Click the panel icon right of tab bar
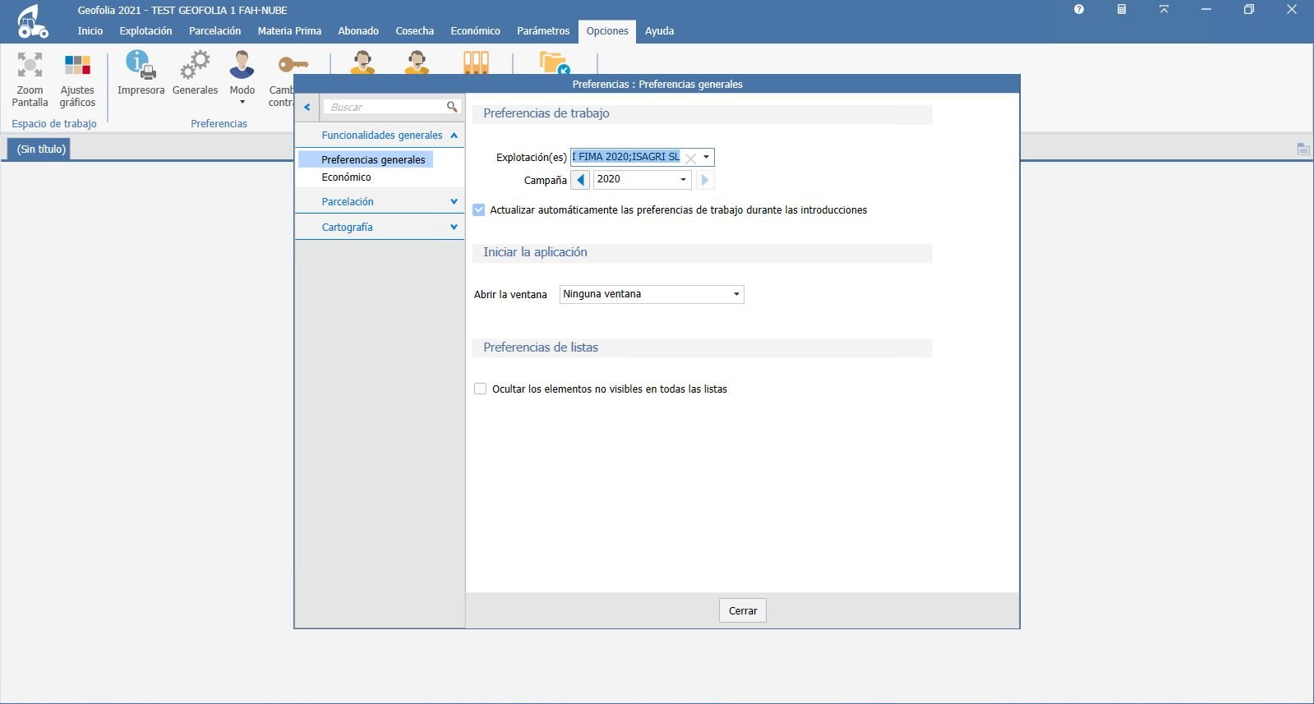 1302,149
